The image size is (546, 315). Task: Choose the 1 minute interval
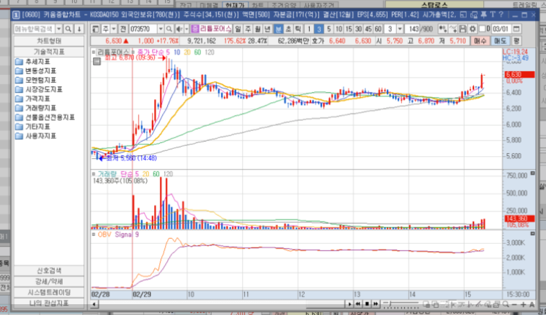[x=308, y=29]
